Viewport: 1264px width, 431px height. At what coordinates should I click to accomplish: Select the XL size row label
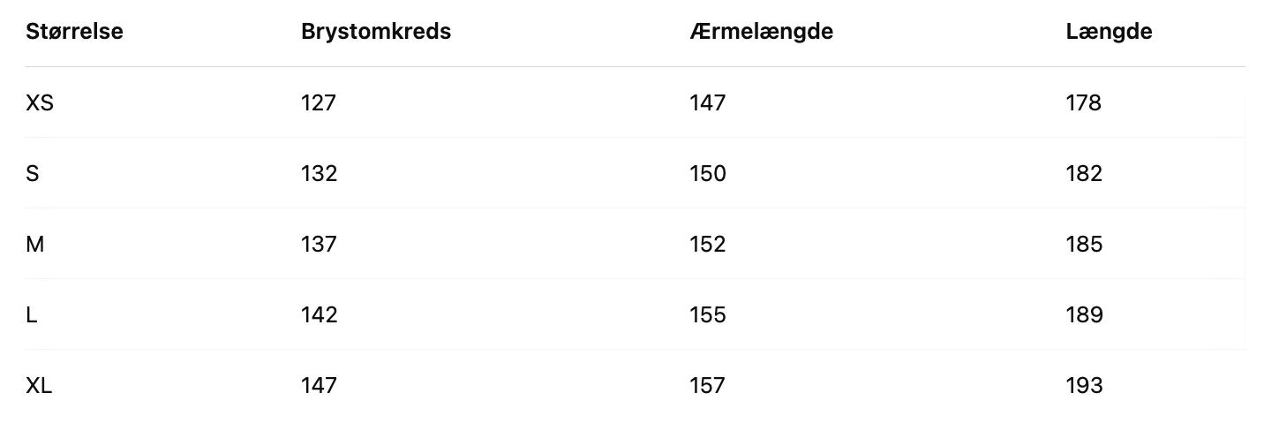pos(39,386)
